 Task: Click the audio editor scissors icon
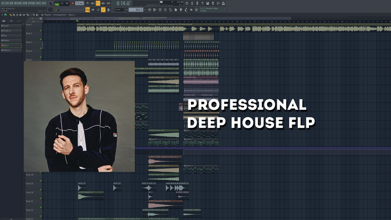pos(192,3)
